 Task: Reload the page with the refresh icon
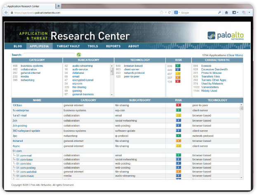click(x=170, y=12)
